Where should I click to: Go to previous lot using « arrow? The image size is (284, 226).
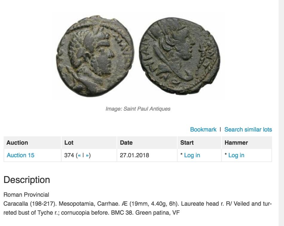point(80,155)
